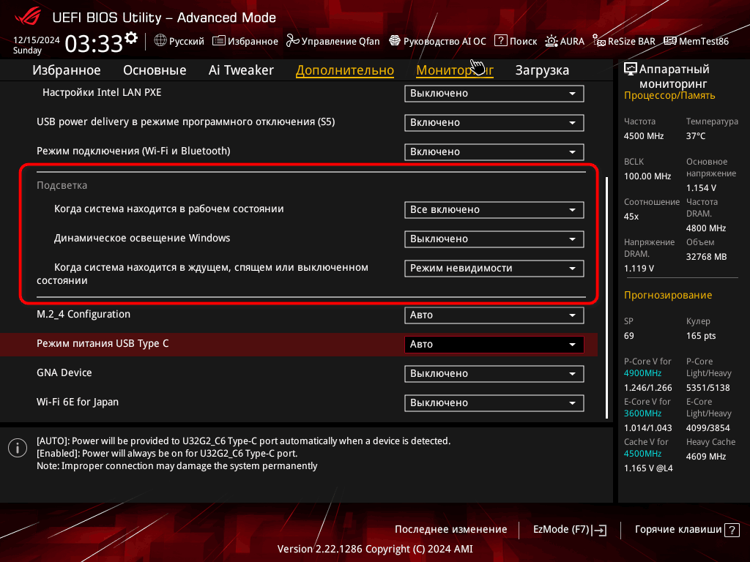Click the Version 2.22.1286 copyright text
Viewport: 750px width, 562px height.
[x=375, y=549]
